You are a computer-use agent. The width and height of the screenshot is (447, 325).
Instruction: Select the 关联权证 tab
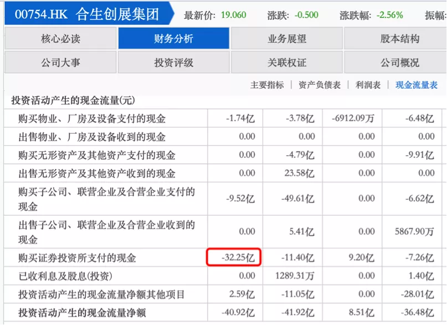[x=287, y=62]
